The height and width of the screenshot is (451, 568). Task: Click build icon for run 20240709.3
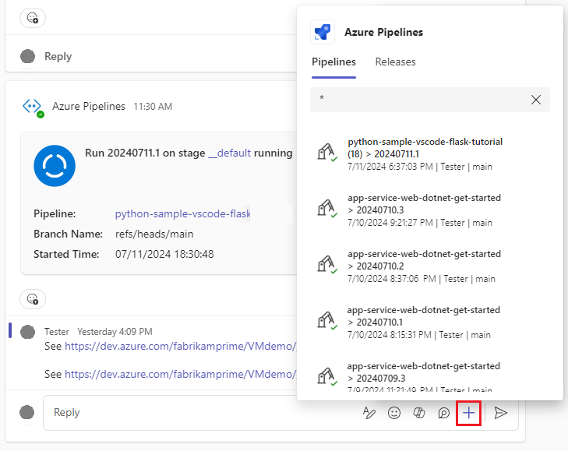point(327,376)
